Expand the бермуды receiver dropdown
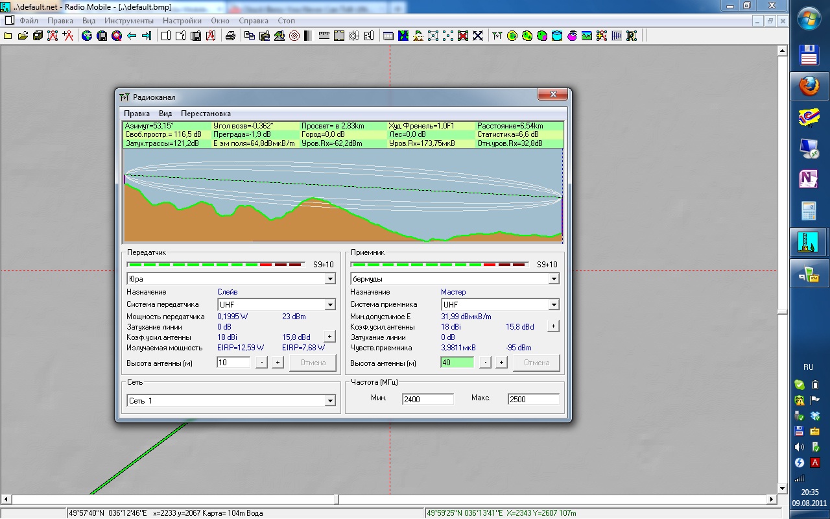 coord(554,279)
